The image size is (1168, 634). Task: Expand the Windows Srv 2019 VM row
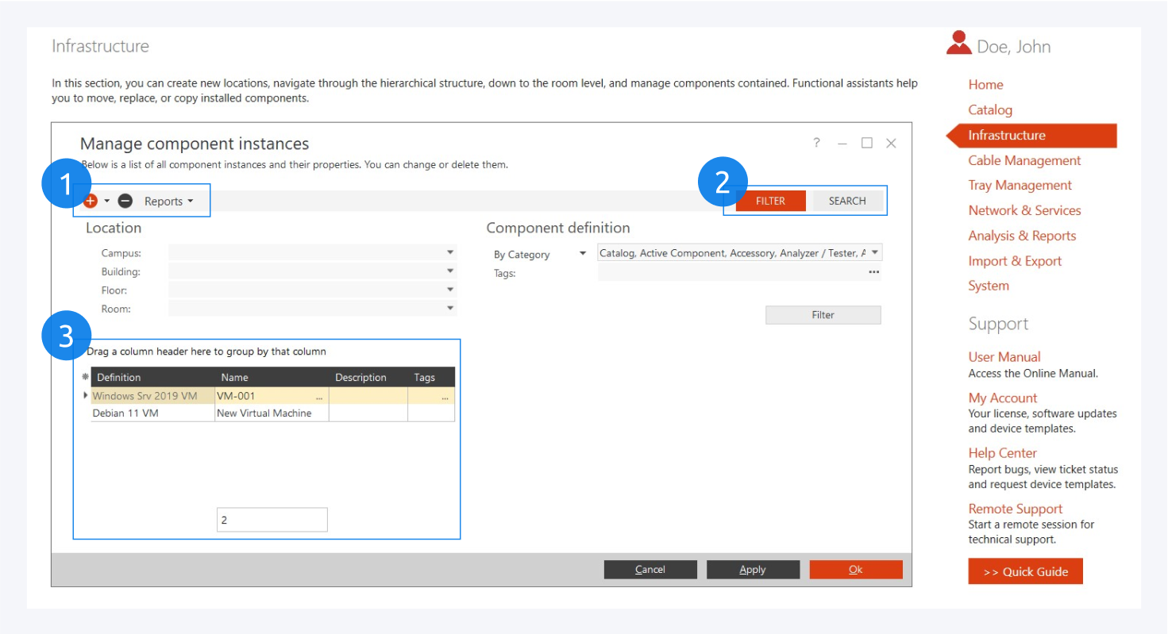click(86, 395)
